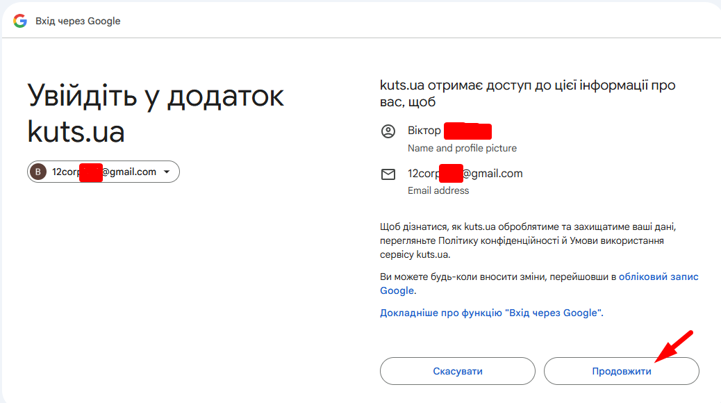This screenshot has height=403, width=721.
Task: Click the Name and profile picture label
Action: [462, 148]
